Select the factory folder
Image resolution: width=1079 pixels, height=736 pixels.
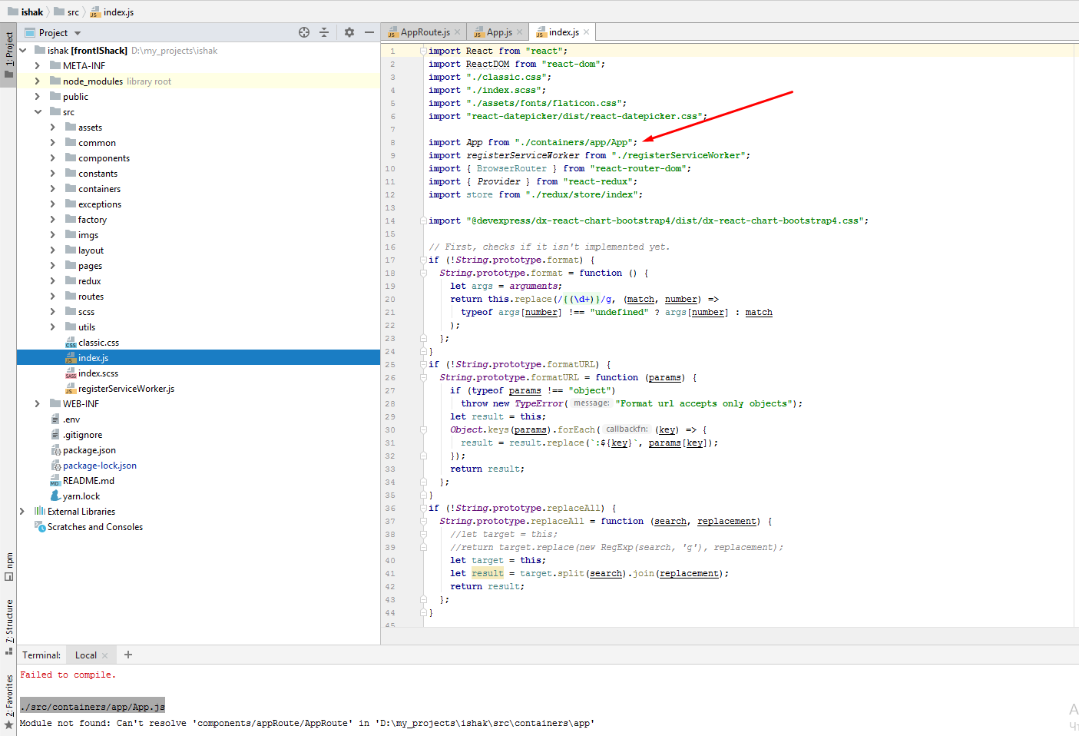(92, 220)
